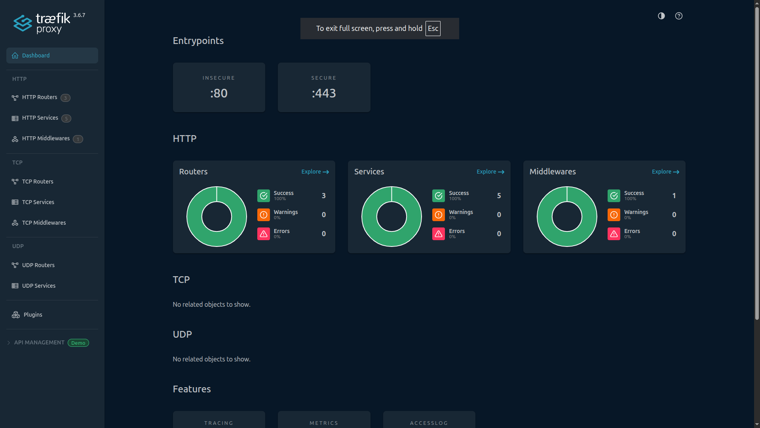Expand the API Management section chevron
Screen dimensions: 760x428
coord(9,343)
